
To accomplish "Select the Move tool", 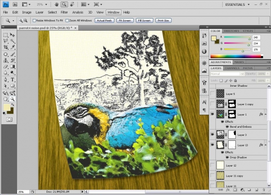I will point(12,35).
